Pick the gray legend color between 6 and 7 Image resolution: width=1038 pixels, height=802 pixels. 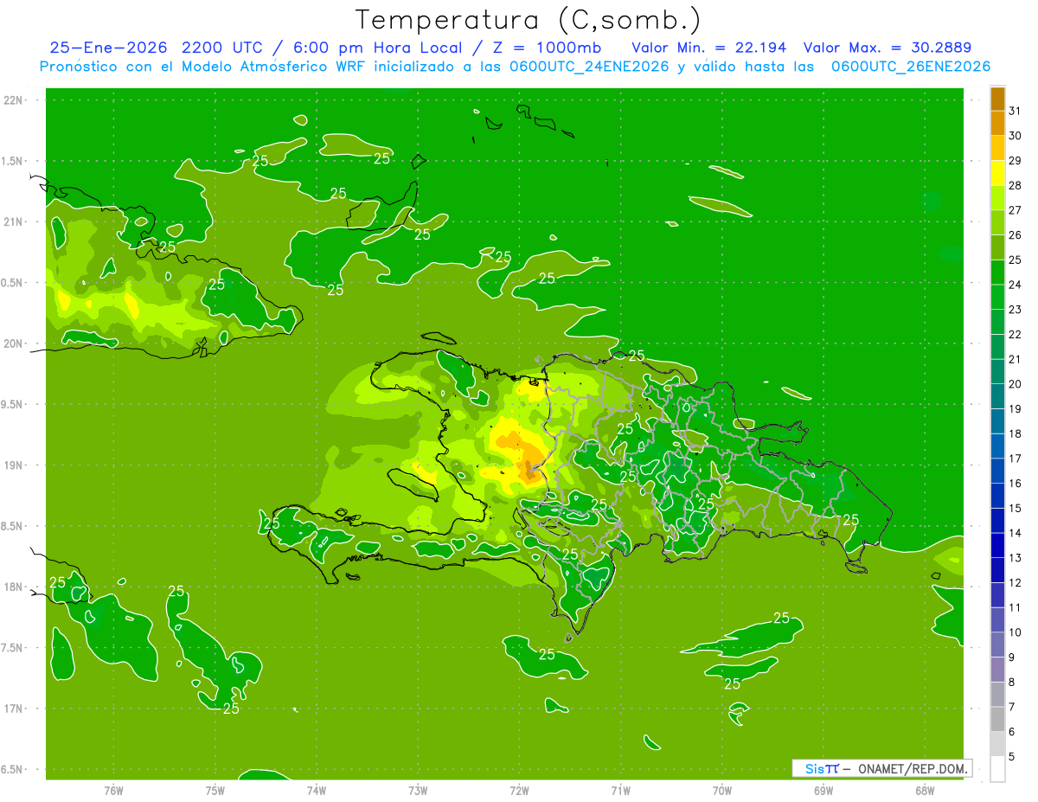(997, 719)
